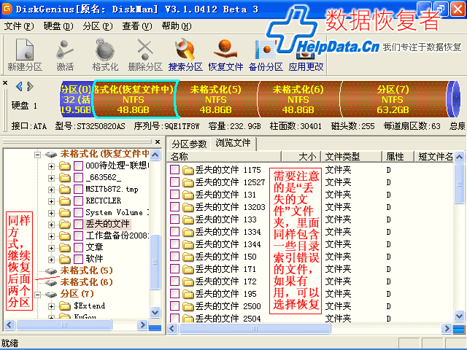Tick the tree checkbox for 文章
The image size is (467, 350).
tap(78, 247)
